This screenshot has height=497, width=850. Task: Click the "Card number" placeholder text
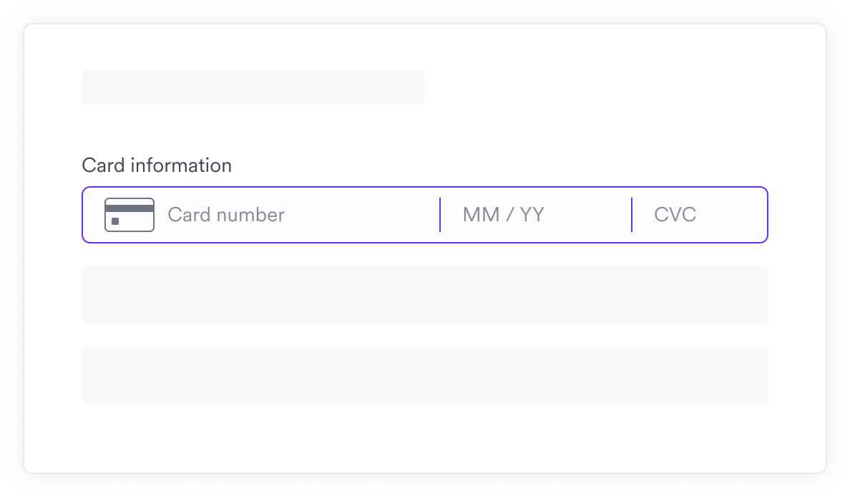[226, 215]
